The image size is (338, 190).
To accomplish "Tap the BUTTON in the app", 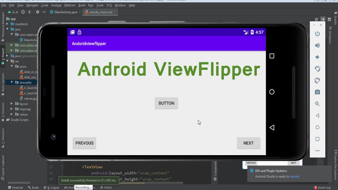I will coord(166,103).
